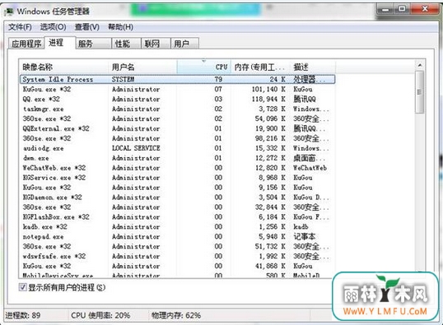
Task: Switch to the 服务 tab
Action: pyautogui.click(x=93, y=44)
